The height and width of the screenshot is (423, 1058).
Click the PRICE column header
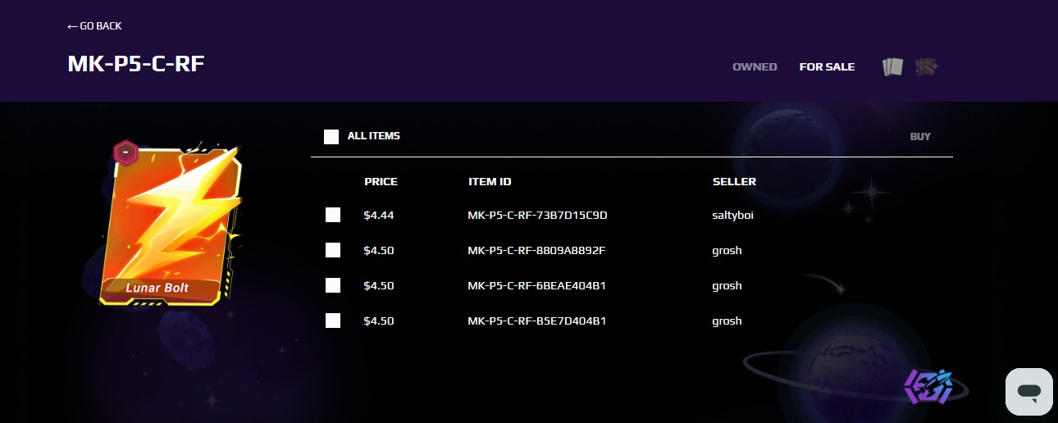coord(381,182)
